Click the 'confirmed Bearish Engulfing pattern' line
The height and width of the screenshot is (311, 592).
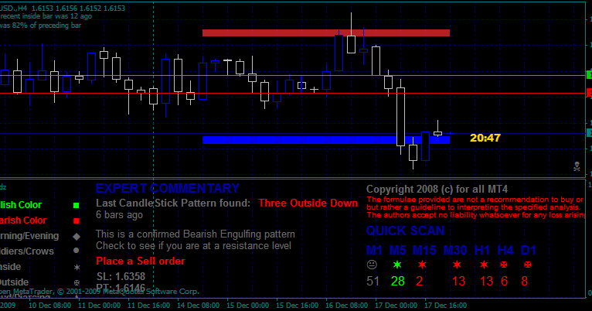tap(196, 234)
